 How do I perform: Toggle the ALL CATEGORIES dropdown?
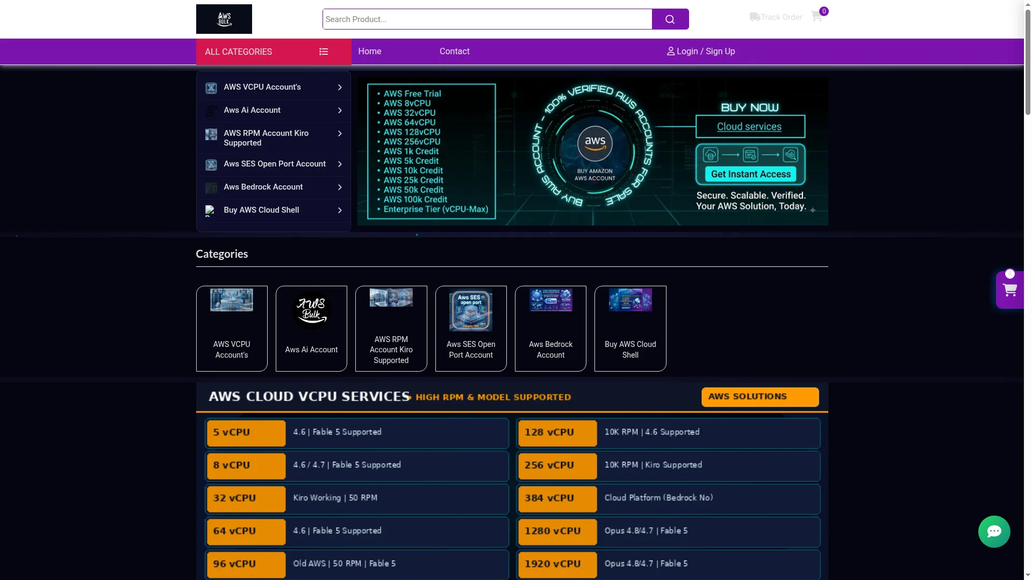click(274, 52)
